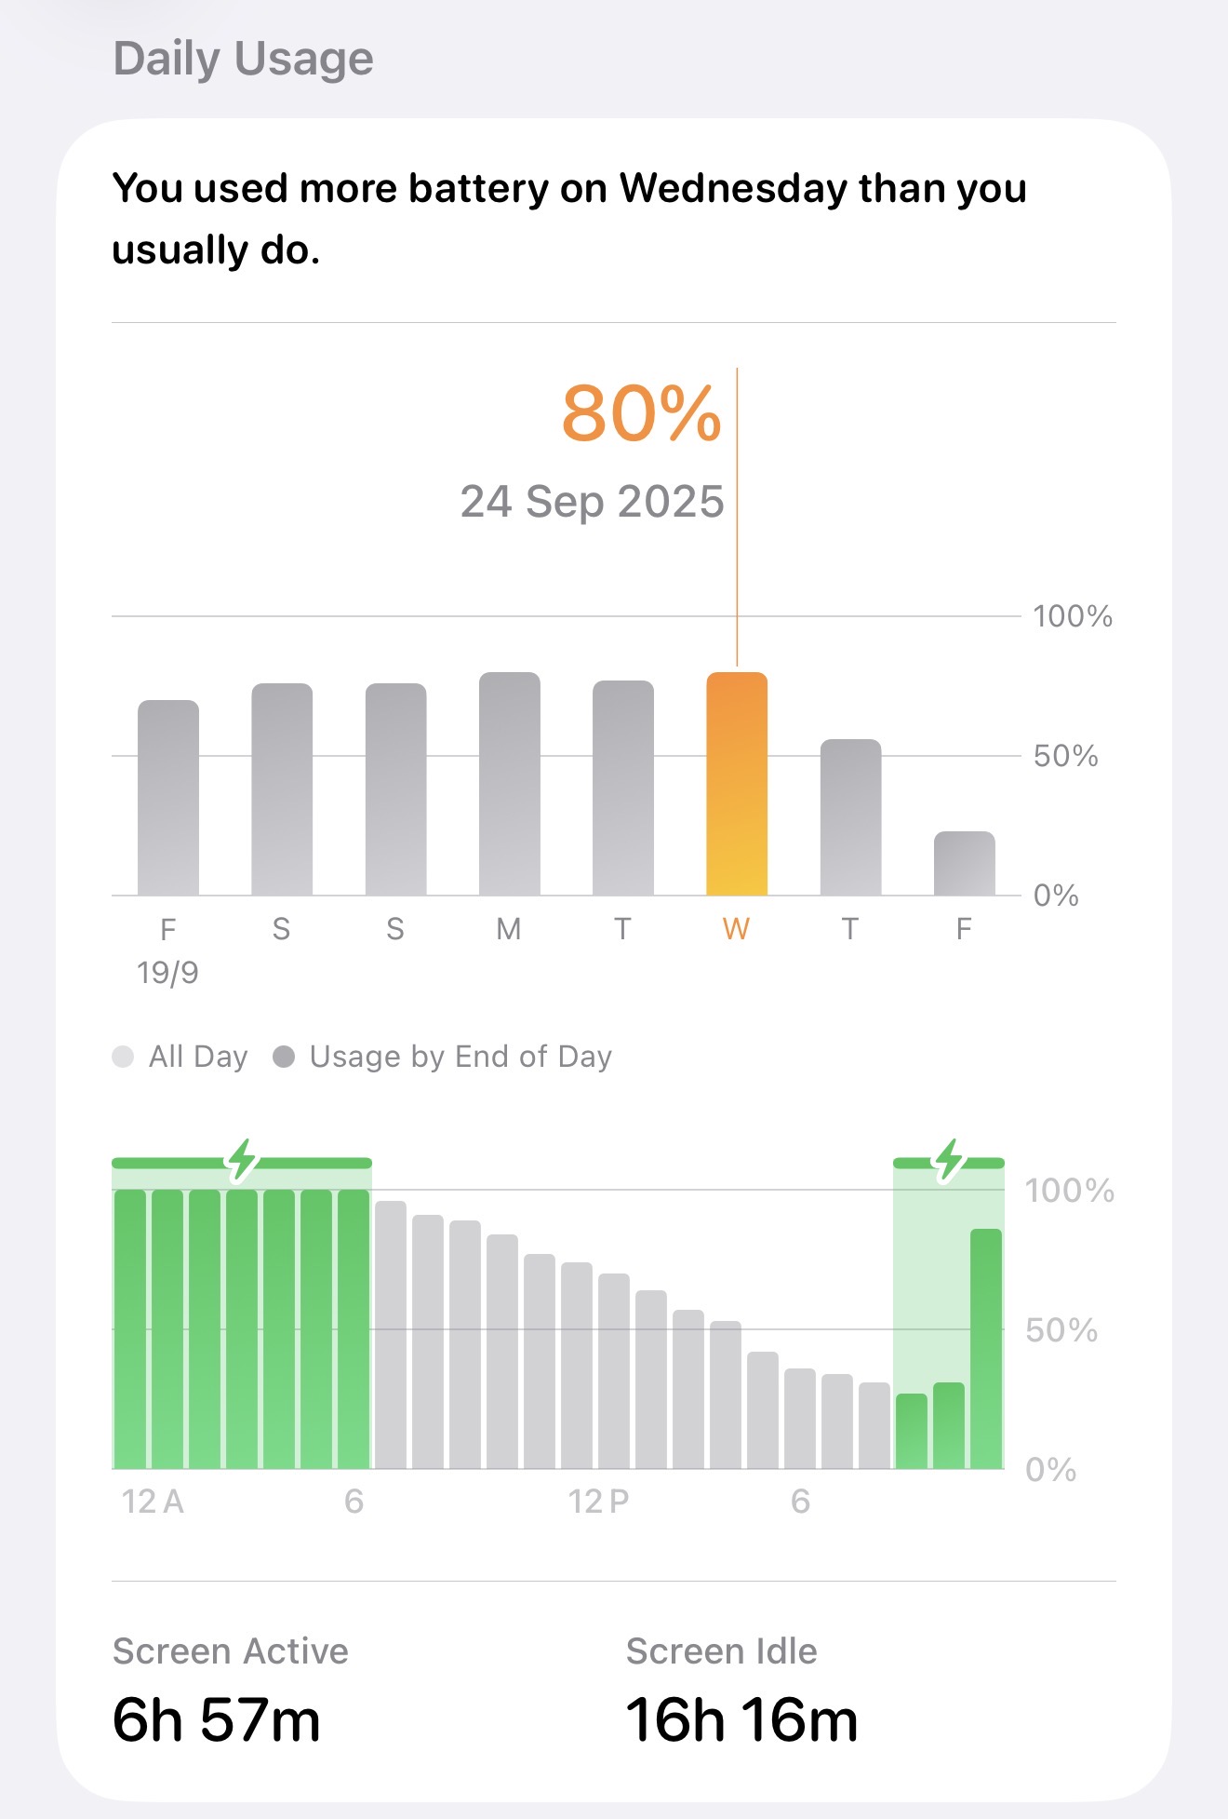Select the shortest bar for the last Friday

964,864
